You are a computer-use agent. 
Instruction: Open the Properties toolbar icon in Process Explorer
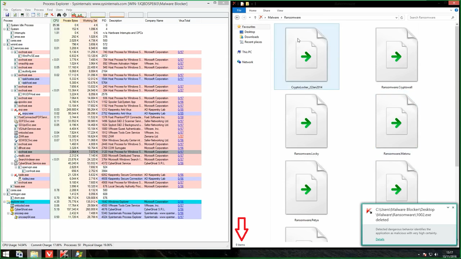click(46, 15)
